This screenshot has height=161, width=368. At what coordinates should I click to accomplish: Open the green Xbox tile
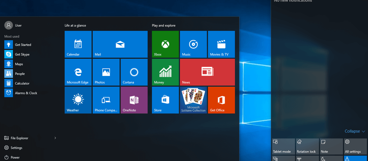165,44
